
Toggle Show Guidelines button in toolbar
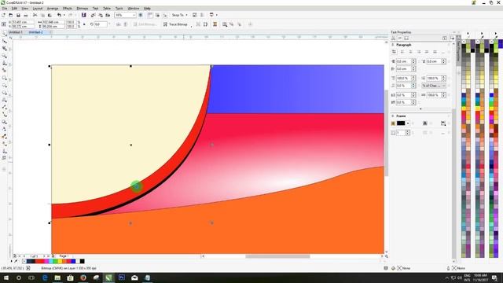click(165, 15)
